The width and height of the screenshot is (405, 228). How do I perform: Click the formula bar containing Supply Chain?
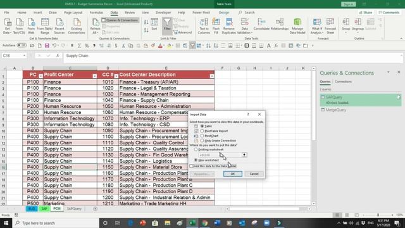point(232,56)
